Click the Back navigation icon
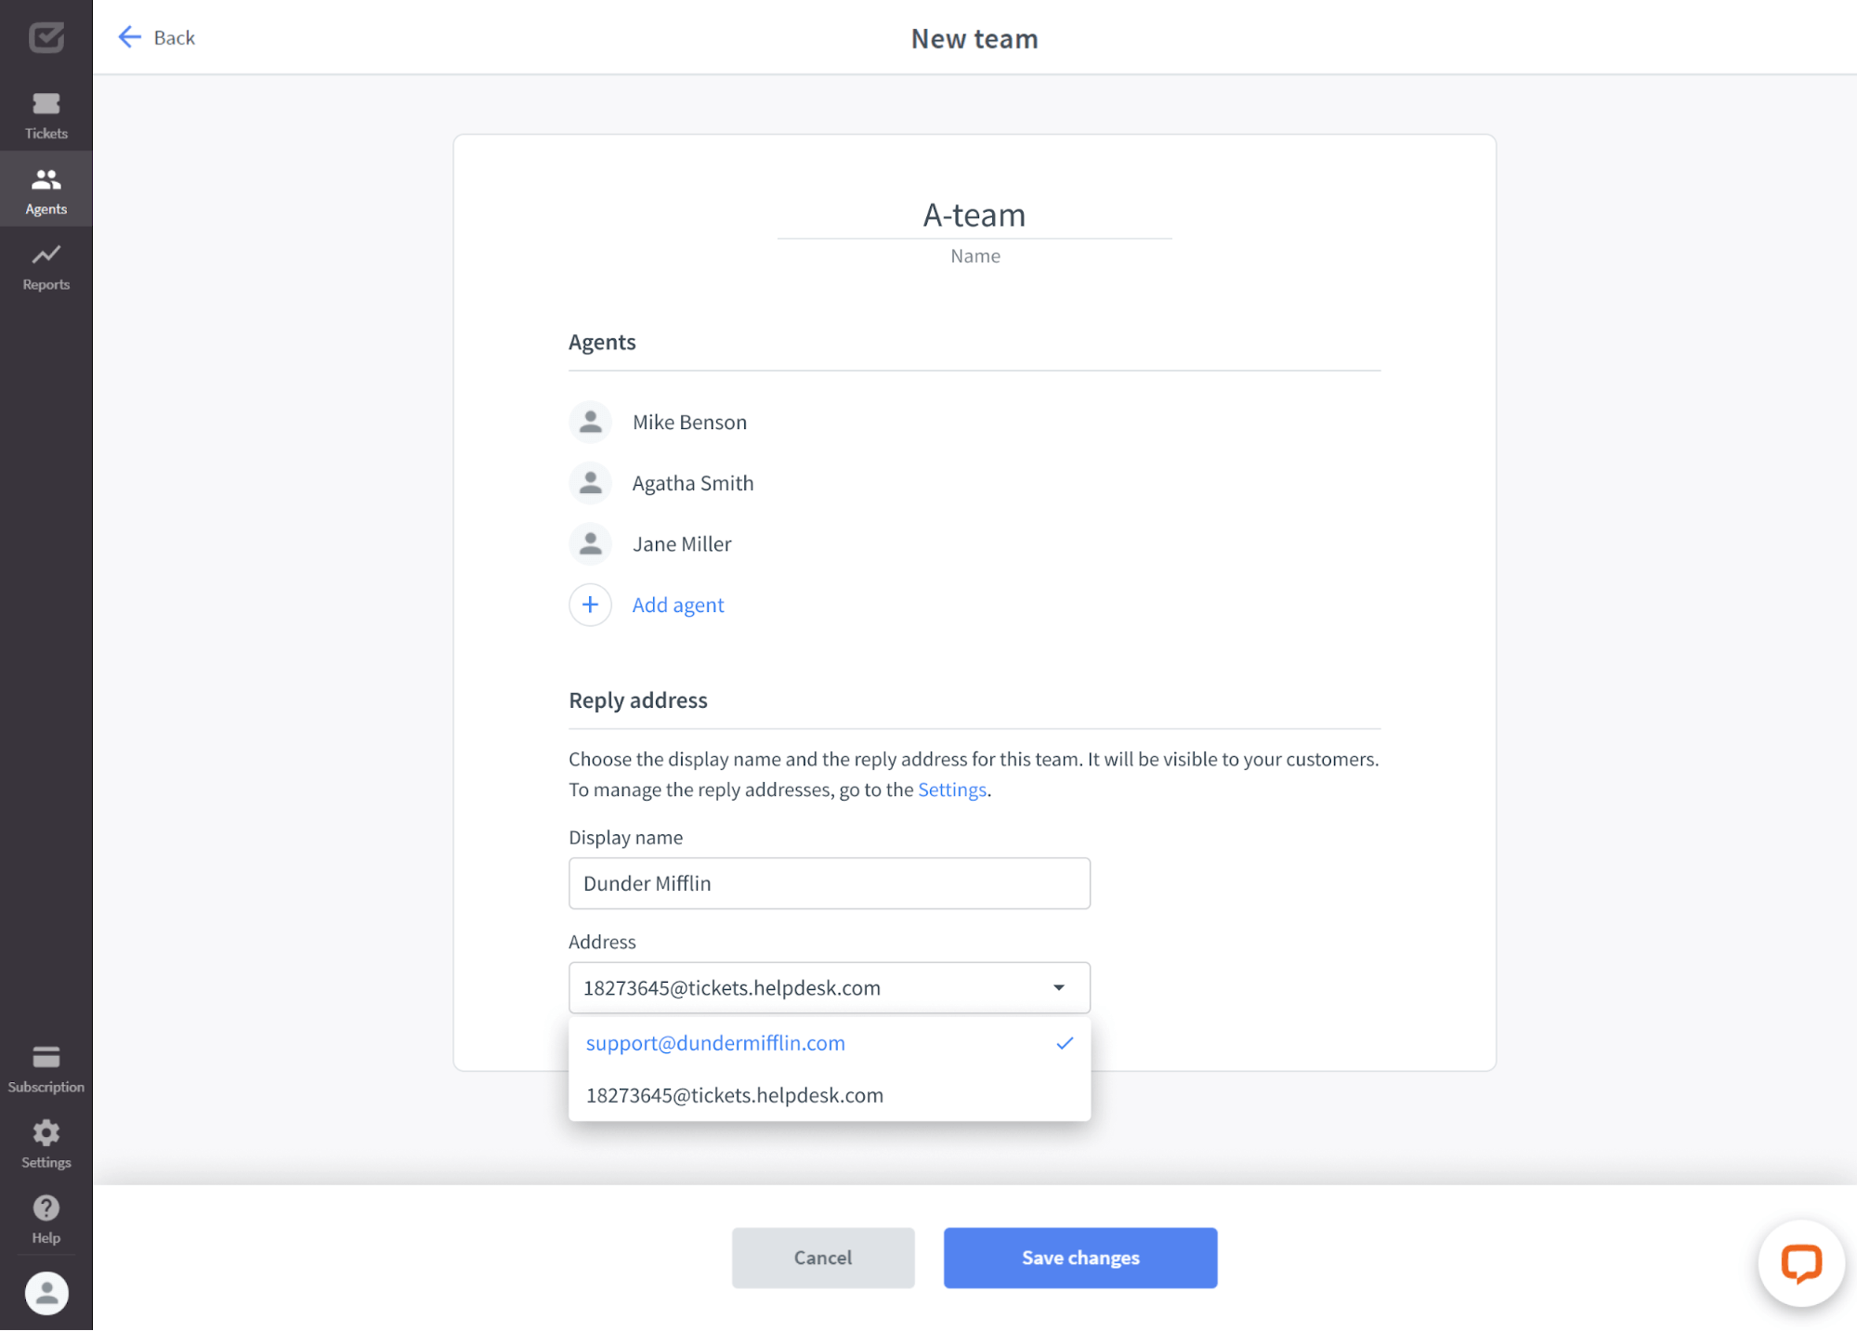1857x1331 pixels. [130, 36]
